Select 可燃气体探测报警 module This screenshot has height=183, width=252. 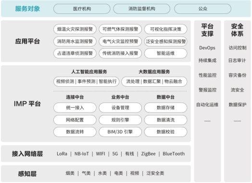point(120,29)
